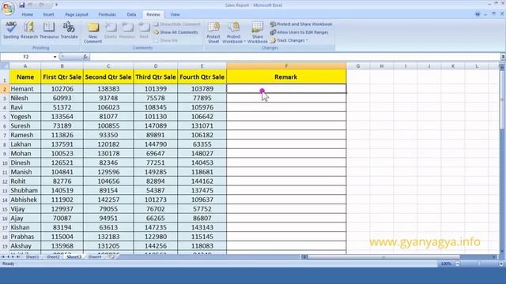Open the Research pane
Screen dimensions: 506x284
coord(29,30)
